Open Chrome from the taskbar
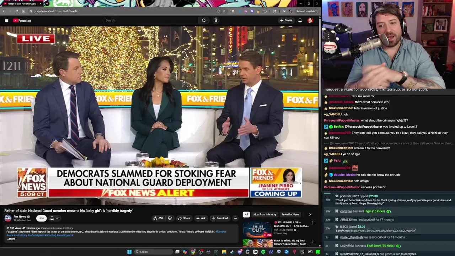 click(193, 252)
